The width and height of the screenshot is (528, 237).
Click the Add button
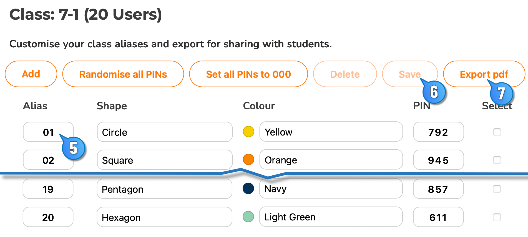tap(31, 74)
